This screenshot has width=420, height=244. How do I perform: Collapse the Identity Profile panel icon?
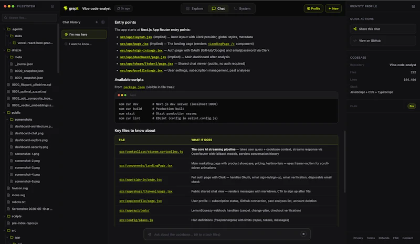coord(413,6)
